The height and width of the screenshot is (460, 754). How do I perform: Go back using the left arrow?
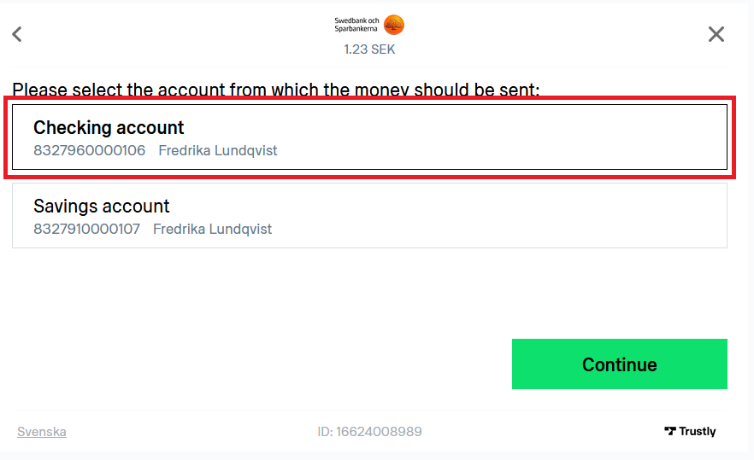click(17, 34)
